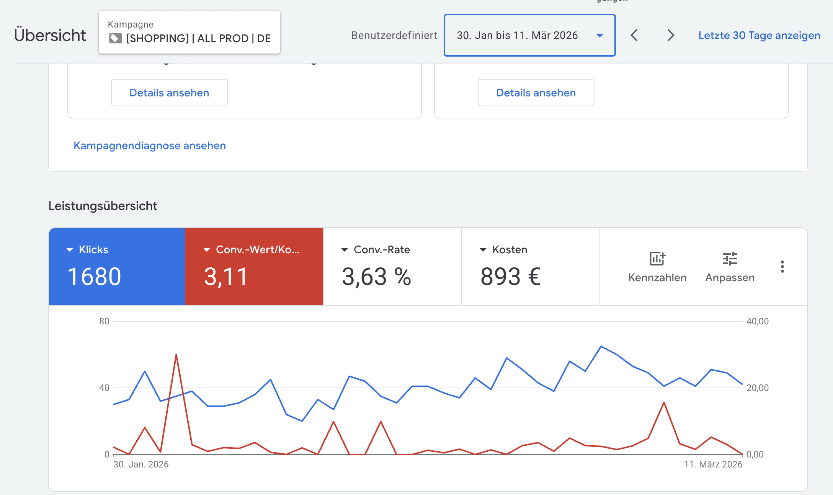Go to previous date range arrow
This screenshot has height=495, width=833.
[634, 35]
